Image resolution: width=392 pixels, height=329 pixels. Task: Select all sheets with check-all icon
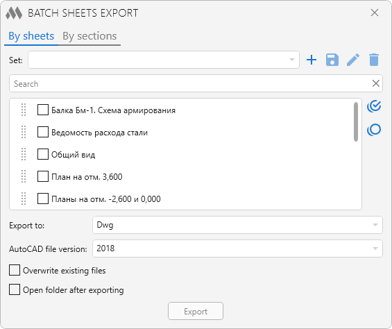[374, 106]
